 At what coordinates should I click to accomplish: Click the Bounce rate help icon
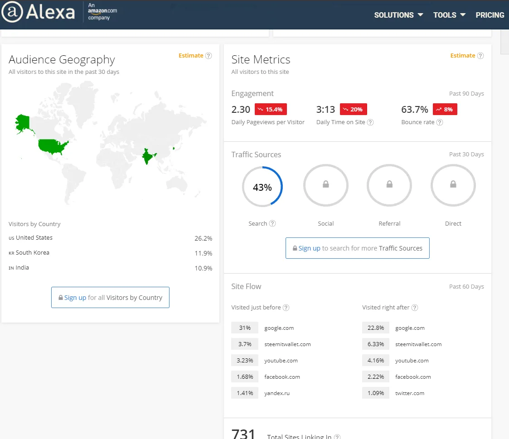440,122
